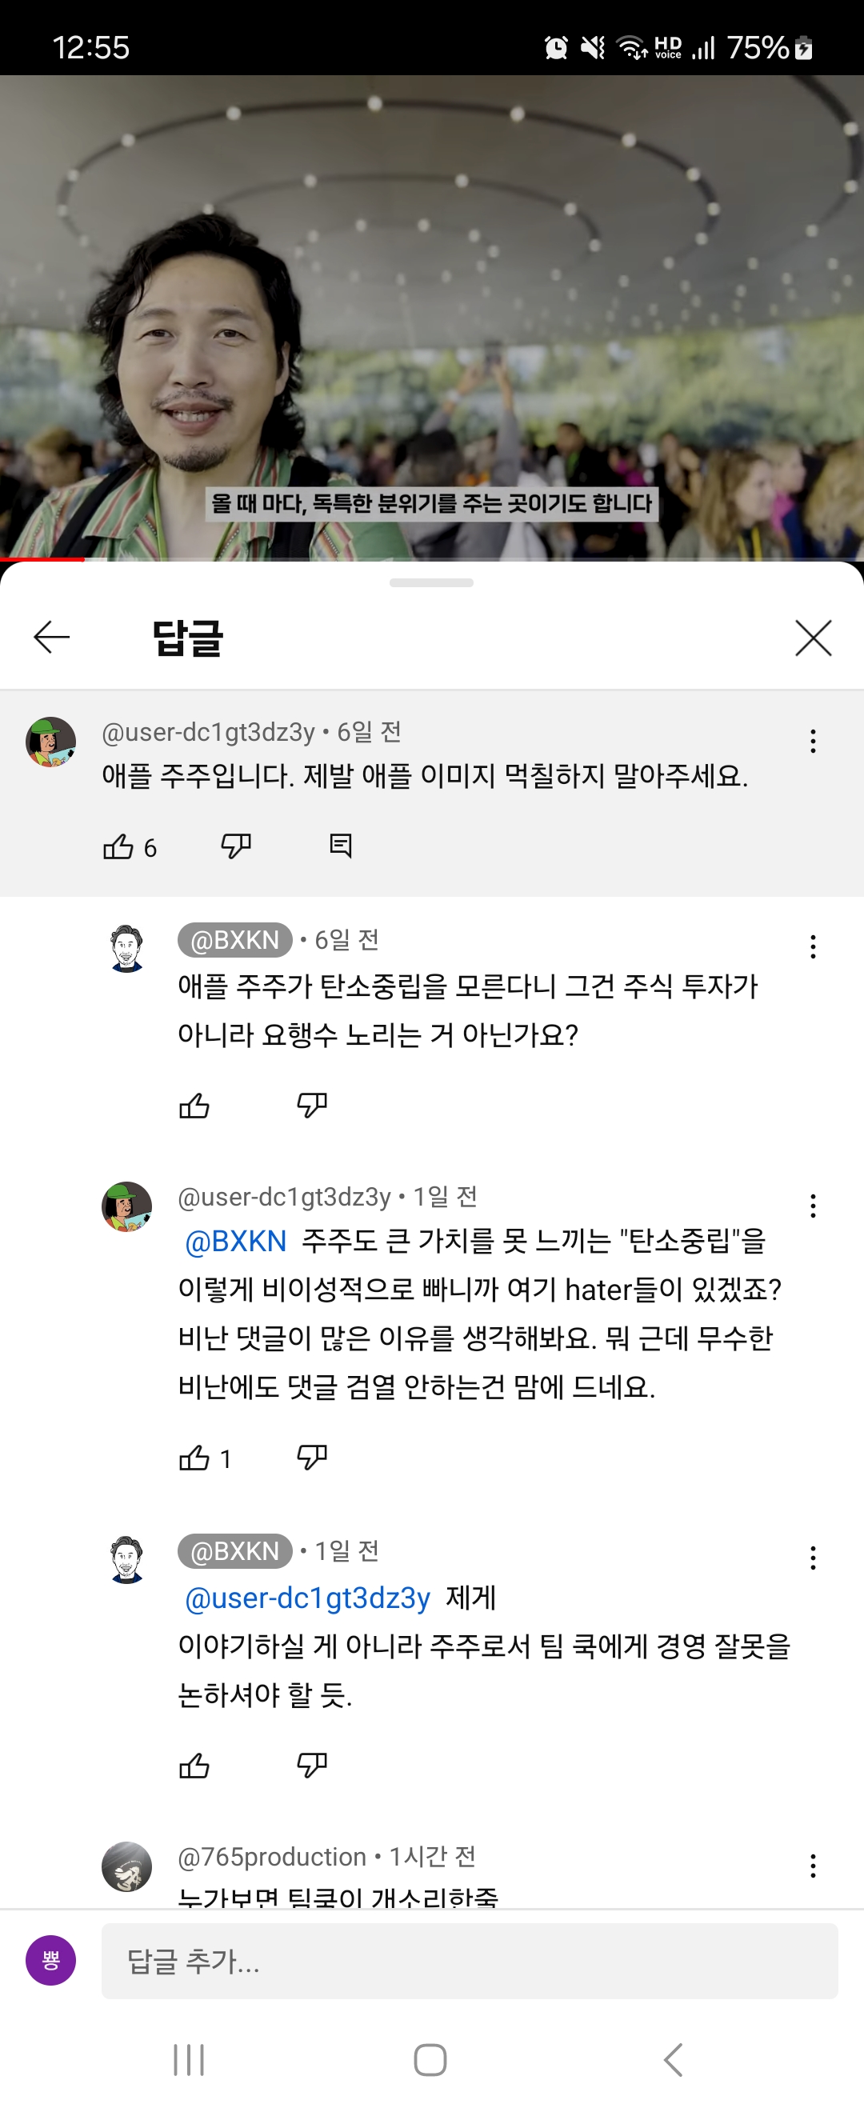Dislike the first @BXKN reply
864x2112 pixels.
coord(311,1106)
